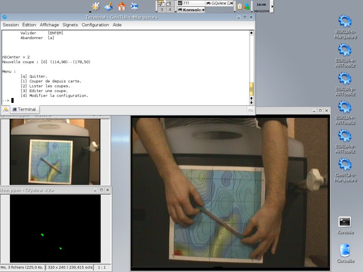Select the Terminal session tab
363x272 pixels.
tap(25, 109)
